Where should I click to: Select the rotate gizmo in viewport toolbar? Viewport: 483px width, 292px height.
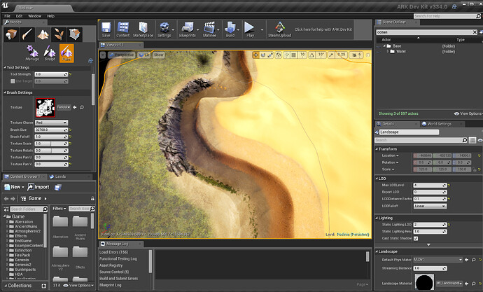(x=262, y=55)
